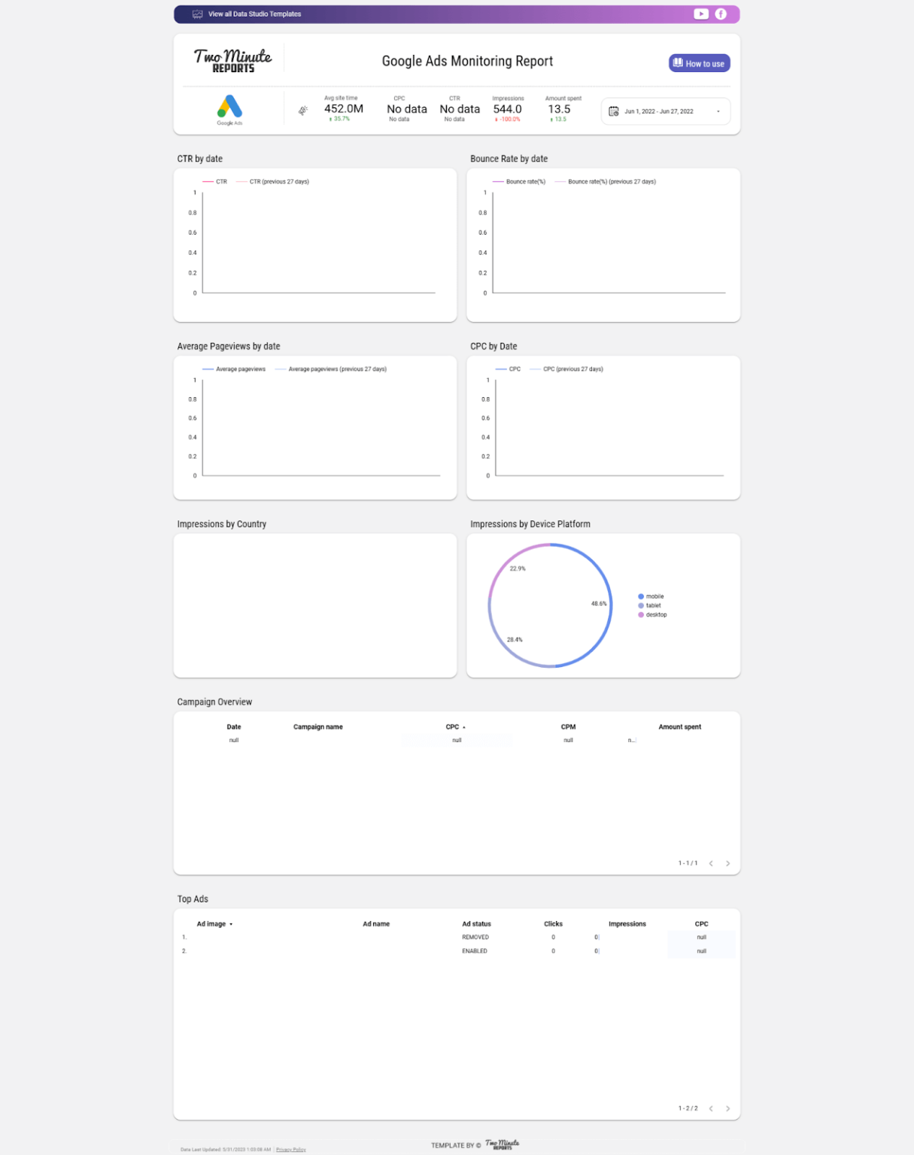Click the Two Minute Reports logo
The height and width of the screenshot is (1155, 914).
pyautogui.click(x=233, y=59)
